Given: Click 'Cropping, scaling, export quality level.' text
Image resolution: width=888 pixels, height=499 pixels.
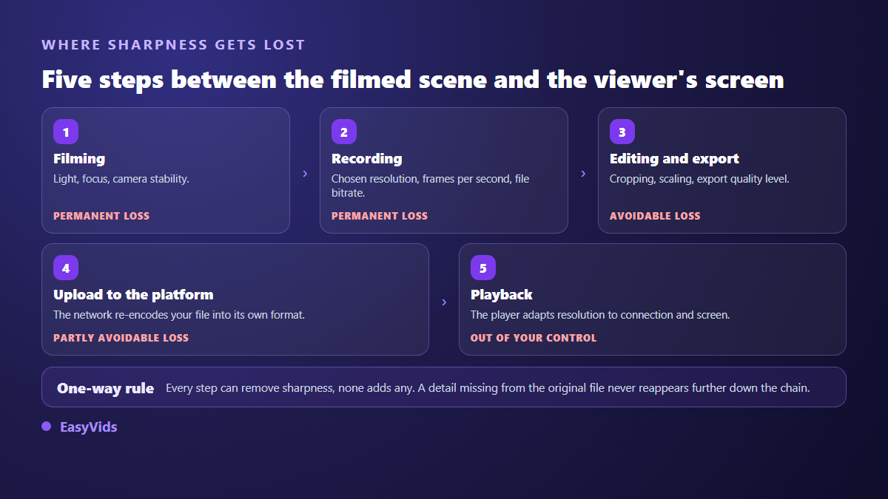Looking at the screenshot, I should 699,179.
